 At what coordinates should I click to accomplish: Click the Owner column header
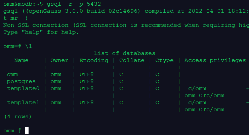coord(59,60)
